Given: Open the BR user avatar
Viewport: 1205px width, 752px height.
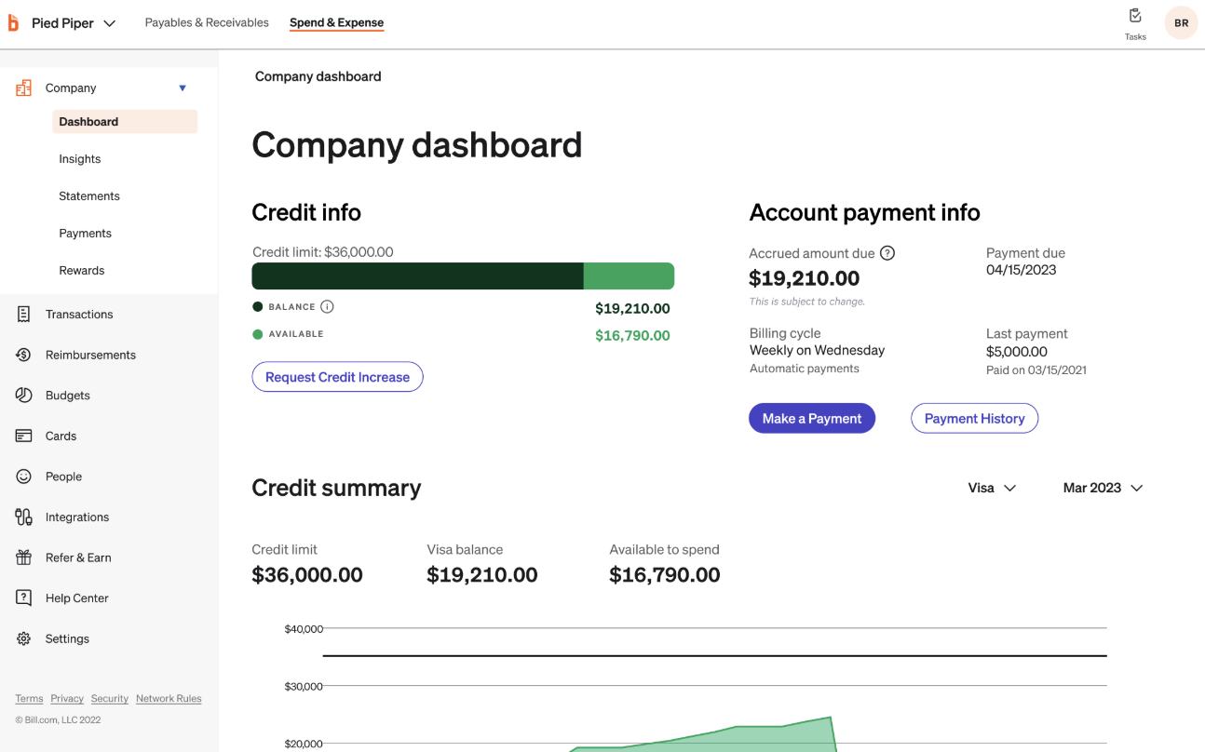Looking at the screenshot, I should point(1181,23).
